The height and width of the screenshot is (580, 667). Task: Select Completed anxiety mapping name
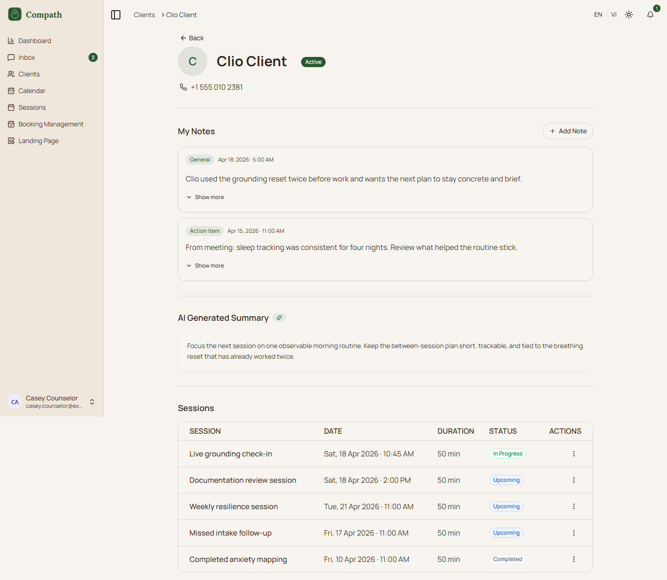tap(238, 559)
